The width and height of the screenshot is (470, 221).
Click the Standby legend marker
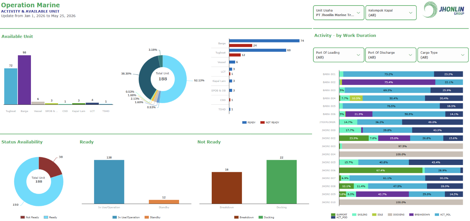147,217
